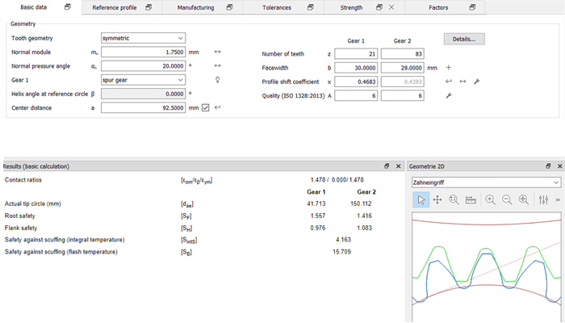Click the Gear 2 Quality field

(403, 95)
